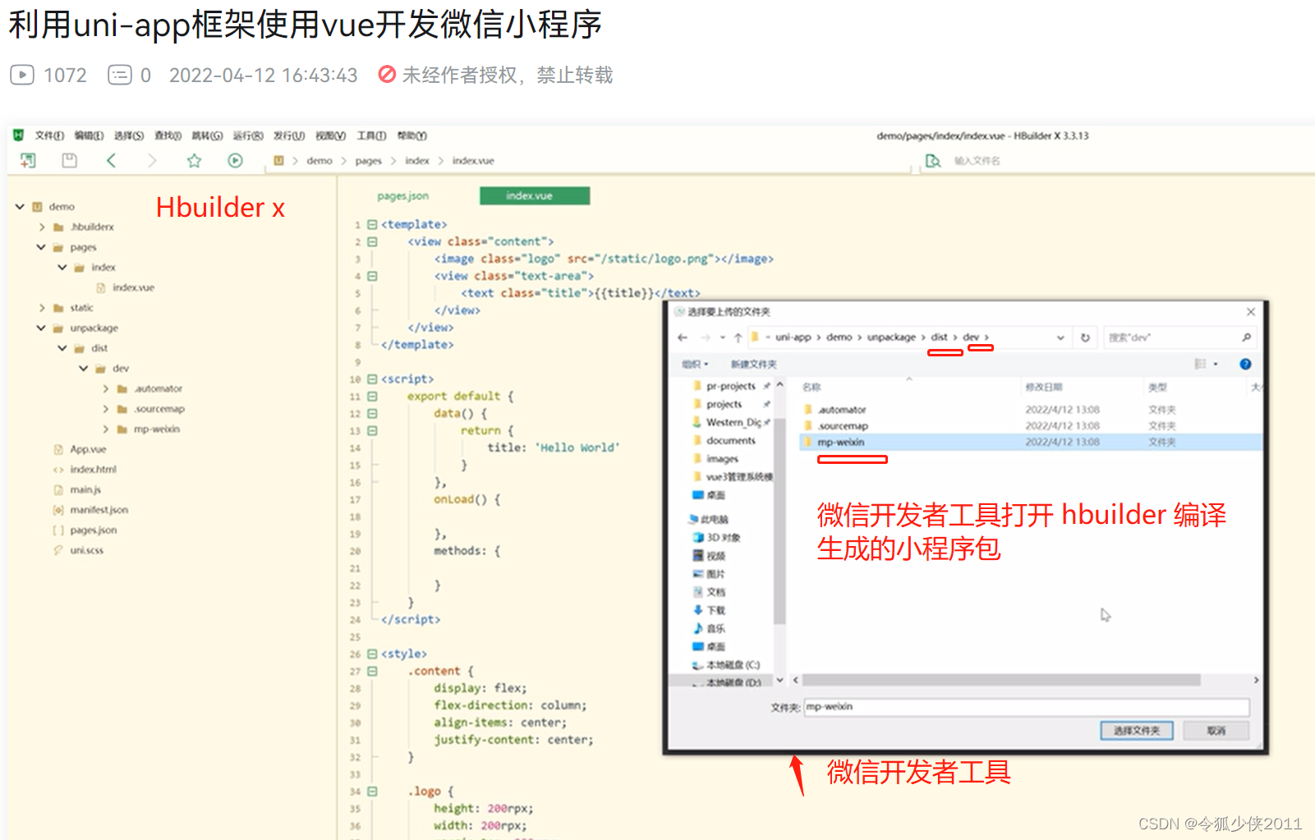Click the forward navigation arrow in toolbar

[x=152, y=160]
